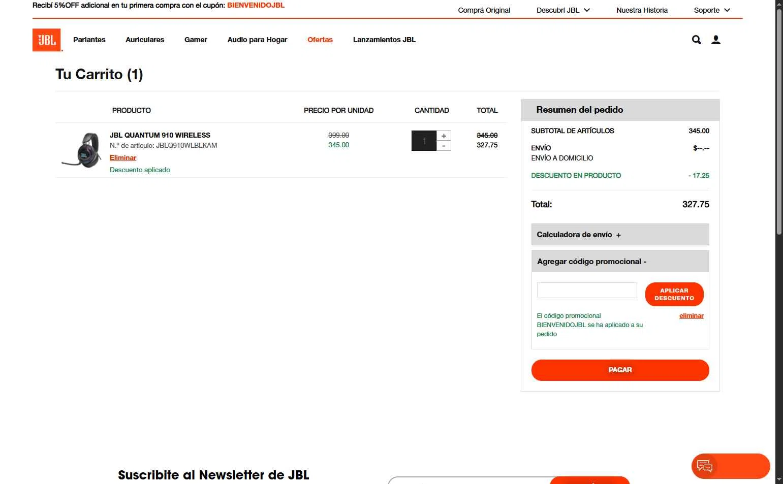Open the search magnifier icon
This screenshot has height=484, width=783.
tap(696, 40)
